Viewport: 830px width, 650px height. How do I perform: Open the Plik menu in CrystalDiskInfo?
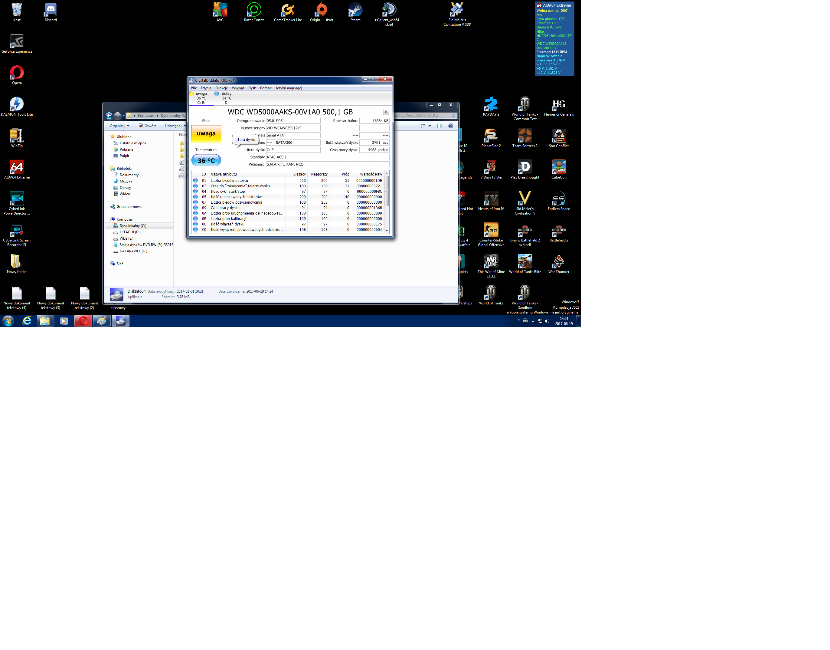(194, 88)
